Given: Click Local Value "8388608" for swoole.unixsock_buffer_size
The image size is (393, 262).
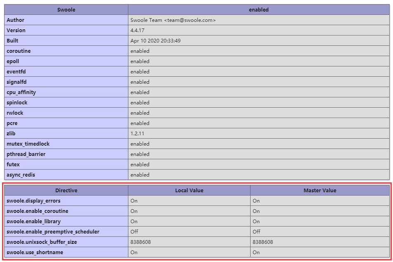Looking at the screenshot, I should pos(141,242).
